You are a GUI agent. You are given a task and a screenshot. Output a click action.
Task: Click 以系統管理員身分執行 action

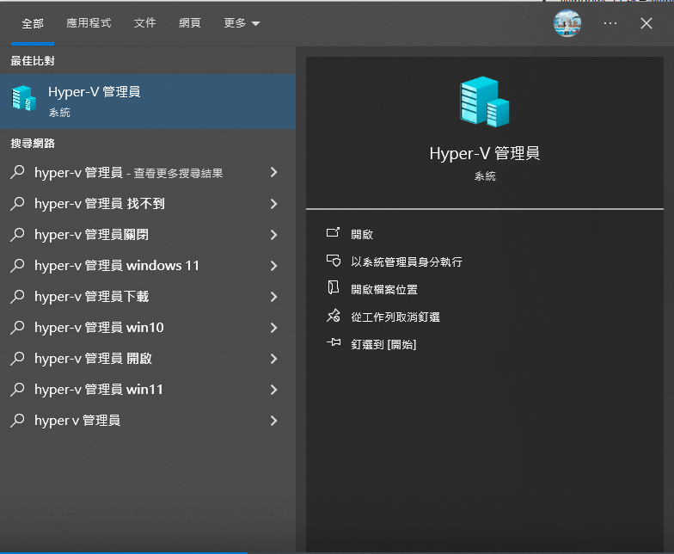point(406,262)
